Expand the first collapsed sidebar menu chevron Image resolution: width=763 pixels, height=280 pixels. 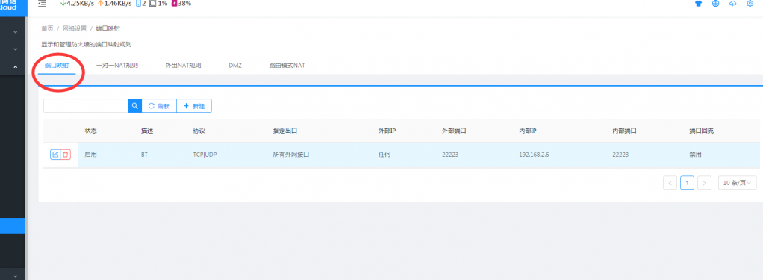tap(16, 32)
